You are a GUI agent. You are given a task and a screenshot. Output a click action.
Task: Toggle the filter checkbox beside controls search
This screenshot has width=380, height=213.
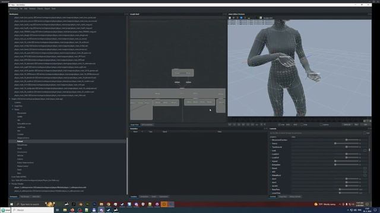tap(365, 133)
